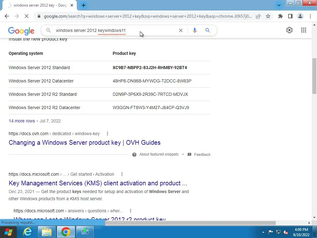
Task: Toggle the Chrome side panel icon
Action: click(x=290, y=16)
